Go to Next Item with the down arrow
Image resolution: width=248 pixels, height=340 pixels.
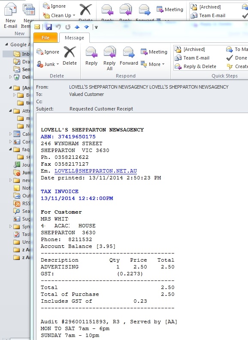[x=87, y=27]
